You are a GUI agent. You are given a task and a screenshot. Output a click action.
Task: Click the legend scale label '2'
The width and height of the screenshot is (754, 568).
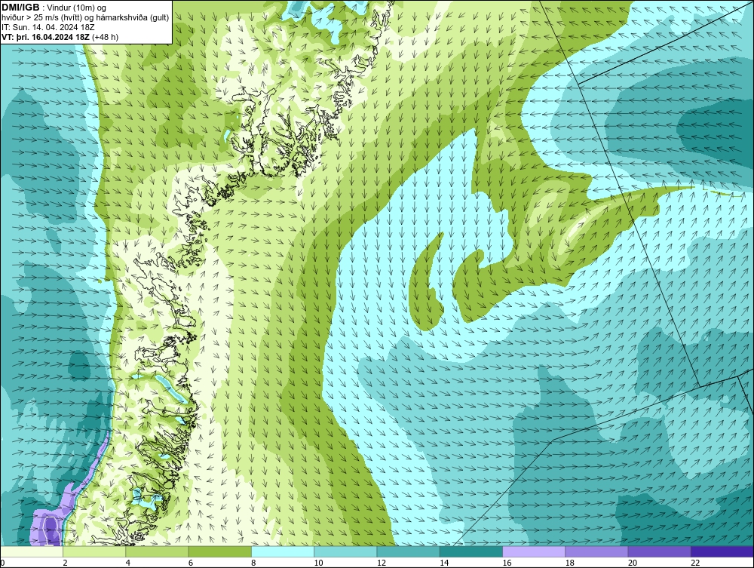pyautogui.click(x=65, y=563)
